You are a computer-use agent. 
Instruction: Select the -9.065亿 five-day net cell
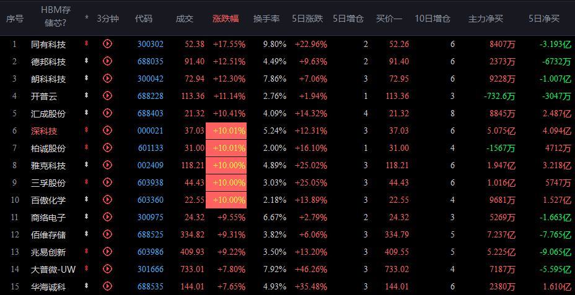coord(555,252)
